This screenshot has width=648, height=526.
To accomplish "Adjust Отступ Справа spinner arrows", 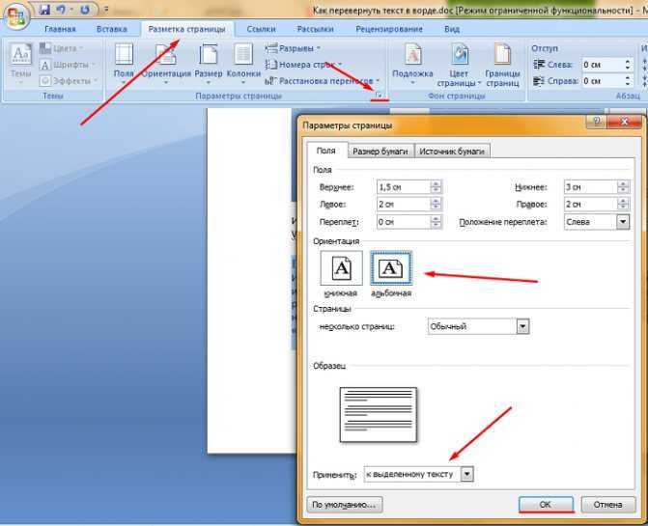I will [628, 81].
